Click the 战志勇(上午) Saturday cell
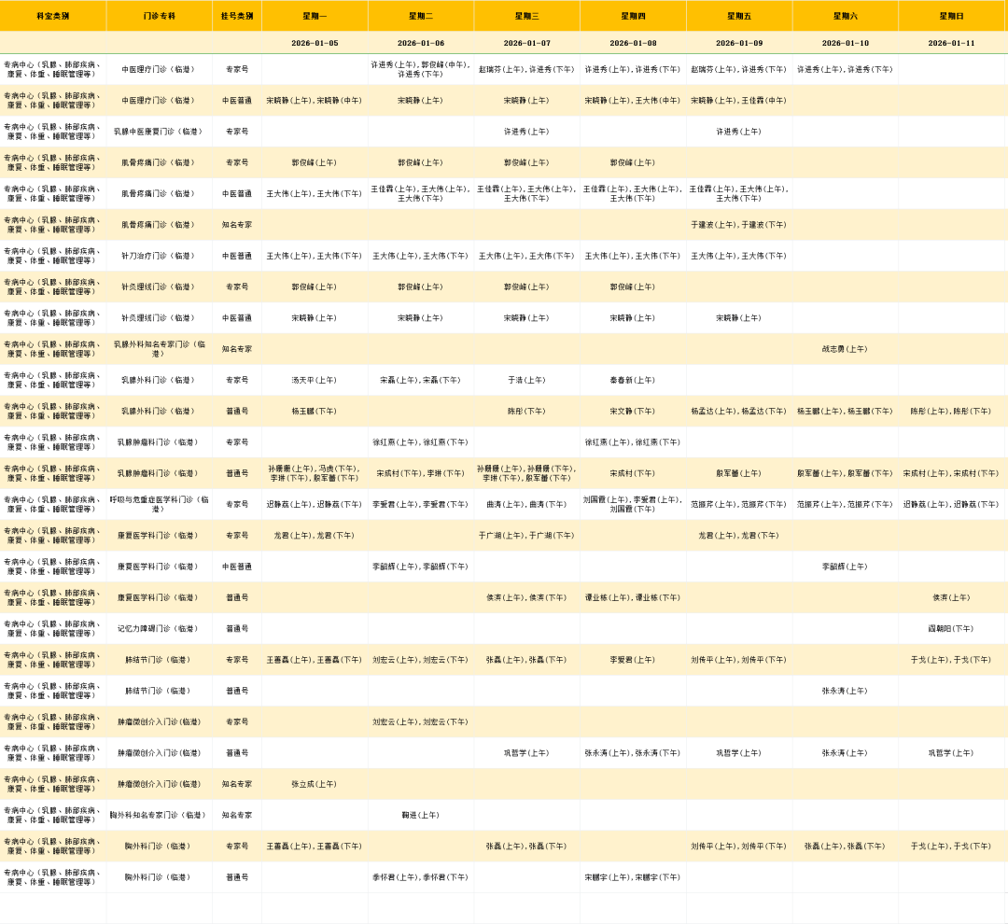 click(845, 349)
